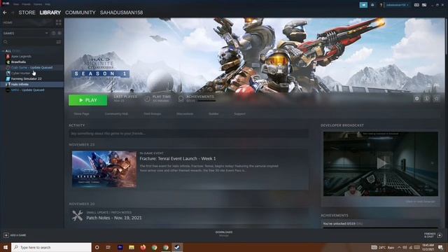Select Halo Infinite in the library list
This screenshot has height=252, width=448.
coord(31,85)
